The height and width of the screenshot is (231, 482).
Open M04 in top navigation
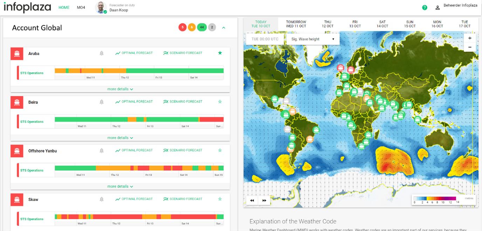click(x=81, y=7)
